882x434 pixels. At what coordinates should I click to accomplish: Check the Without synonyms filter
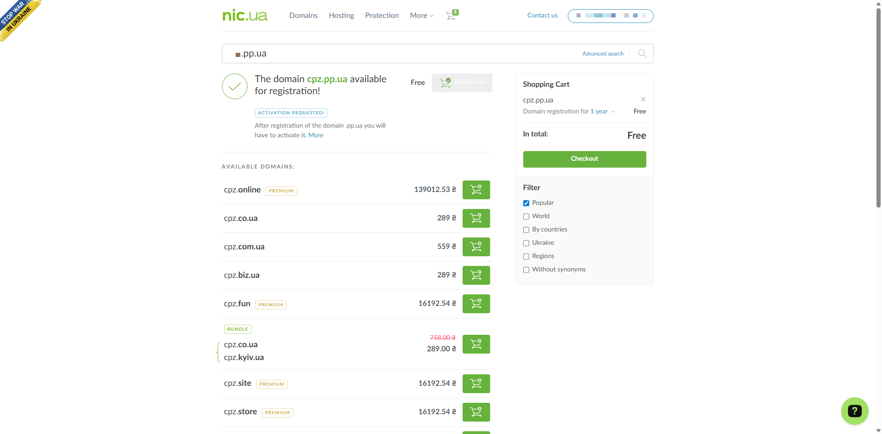526,270
